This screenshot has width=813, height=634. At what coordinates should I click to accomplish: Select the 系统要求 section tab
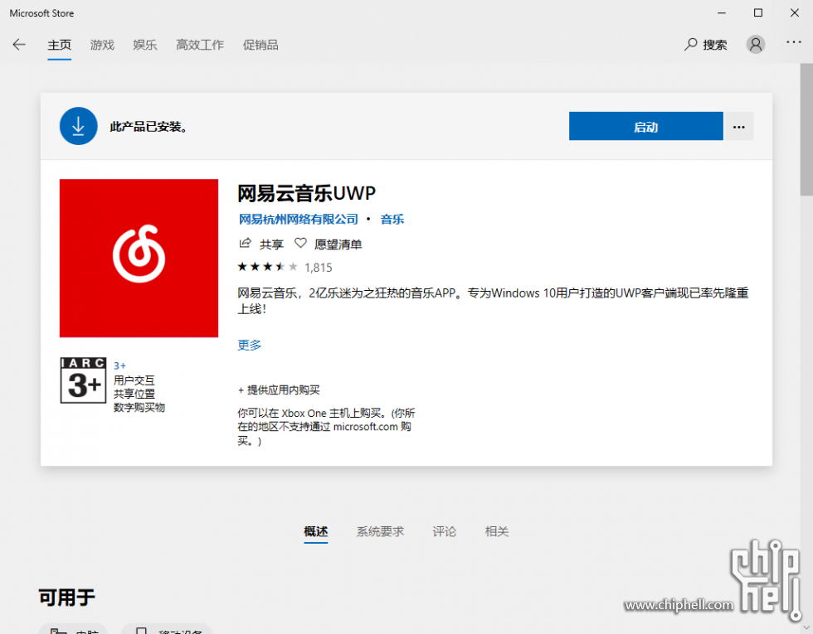[380, 531]
